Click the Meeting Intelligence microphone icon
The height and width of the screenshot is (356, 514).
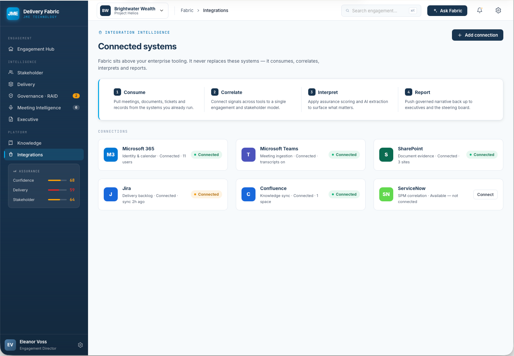click(x=11, y=107)
